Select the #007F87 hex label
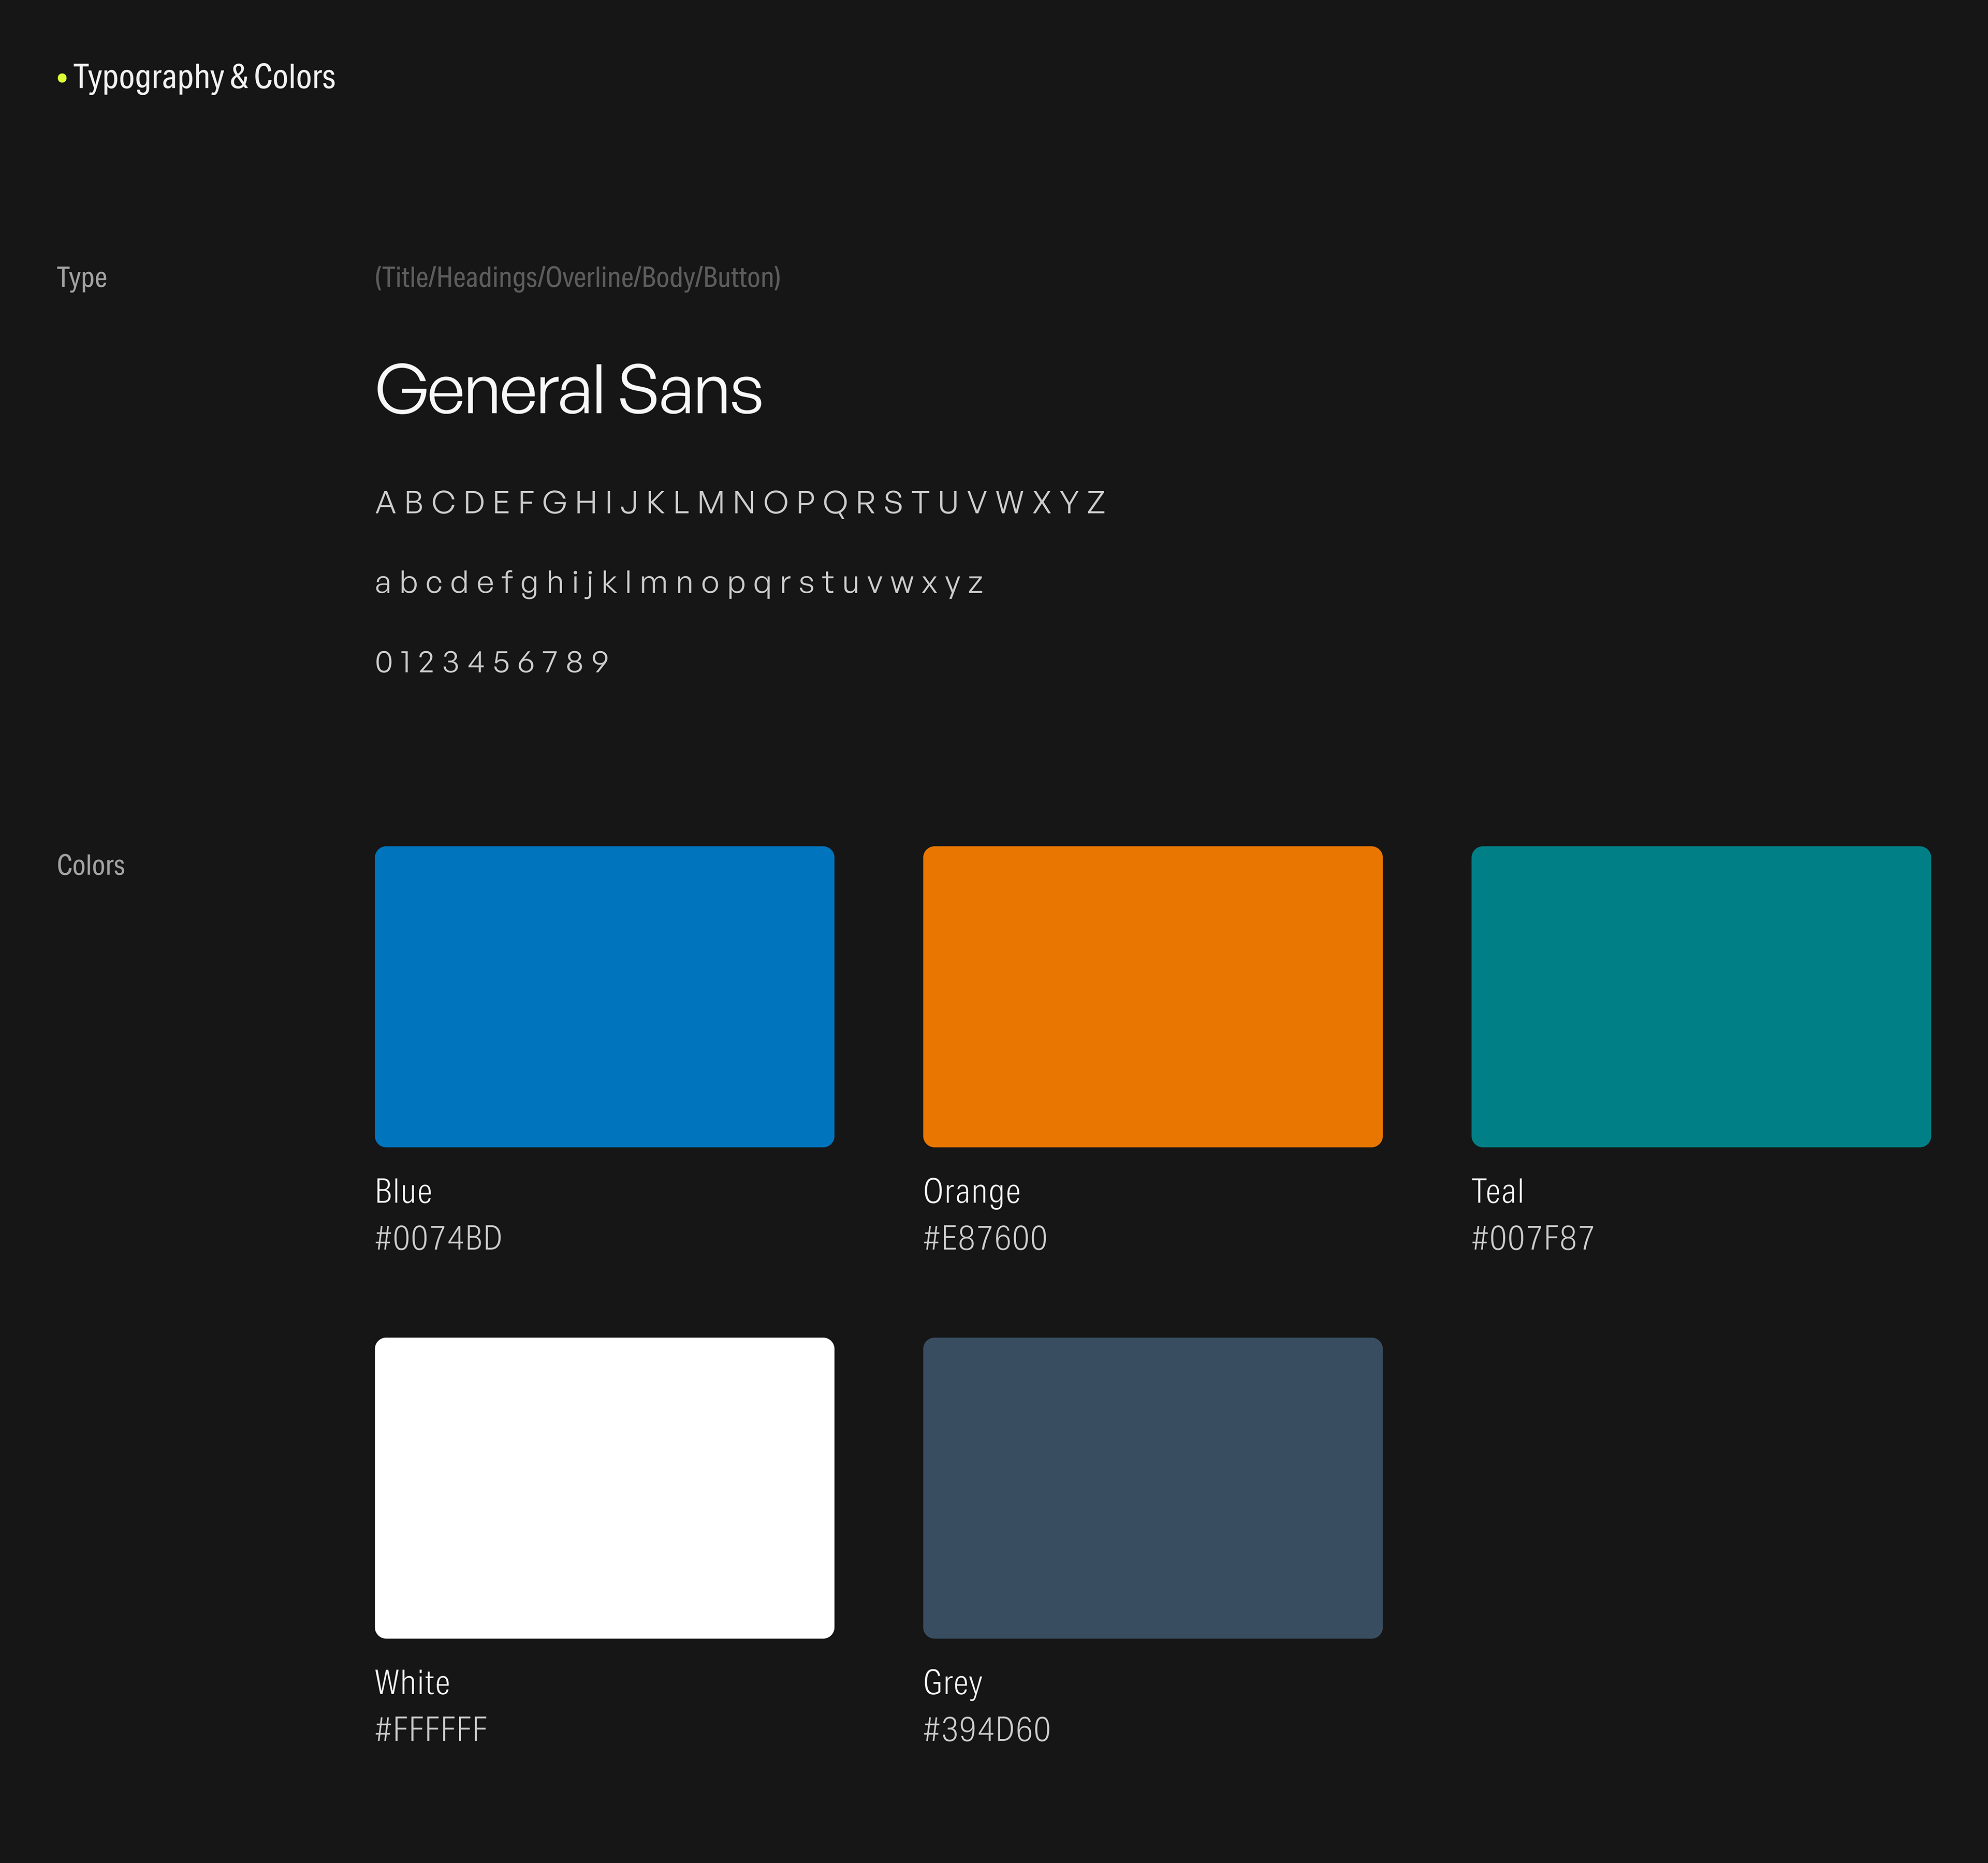This screenshot has width=1988, height=1863. (x=1532, y=1238)
